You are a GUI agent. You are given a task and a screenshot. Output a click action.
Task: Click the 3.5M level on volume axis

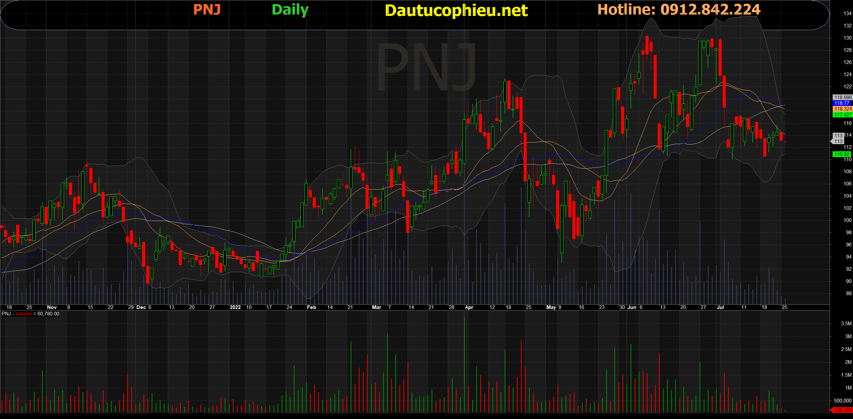846,324
